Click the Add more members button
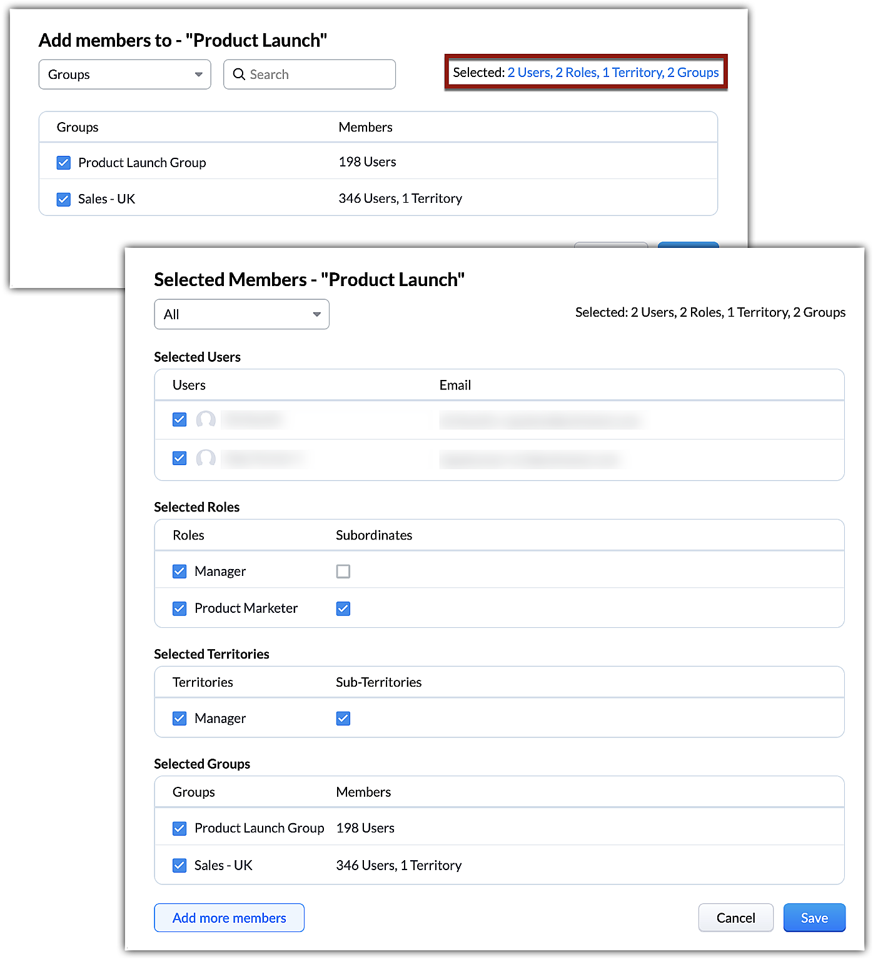Screen dimensions: 873x959 [x=230, y=918]
